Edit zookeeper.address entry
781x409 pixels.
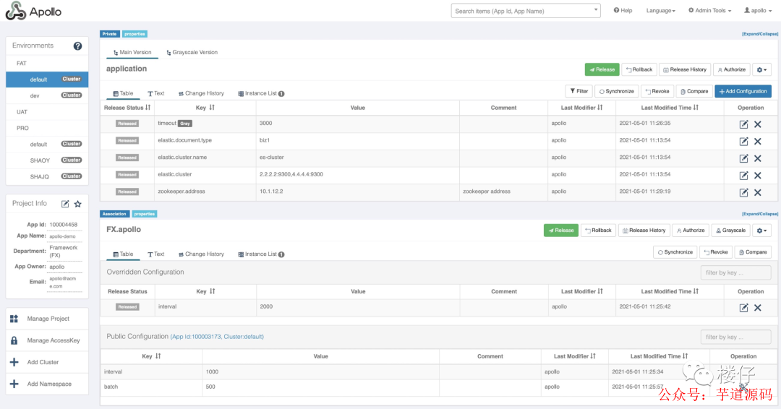click(743, 192)
